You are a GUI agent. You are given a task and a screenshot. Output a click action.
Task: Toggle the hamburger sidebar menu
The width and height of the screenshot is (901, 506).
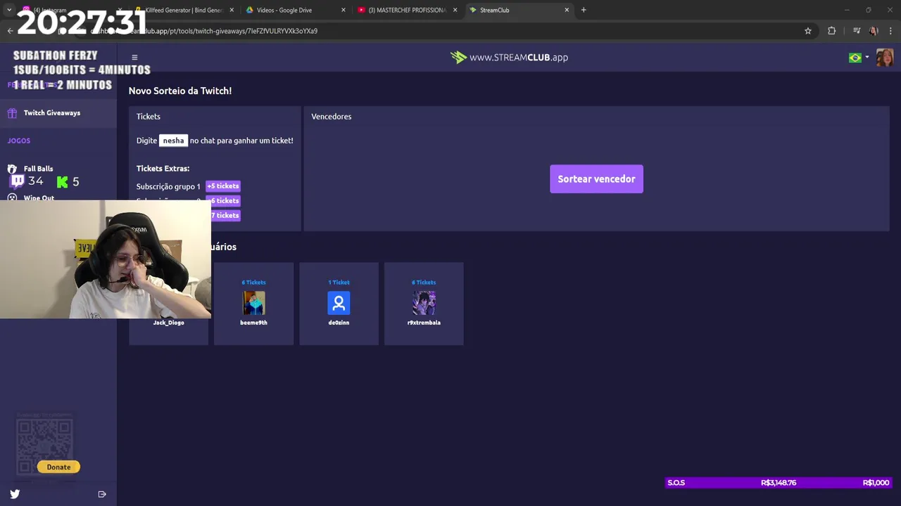(x=134, y=58)
